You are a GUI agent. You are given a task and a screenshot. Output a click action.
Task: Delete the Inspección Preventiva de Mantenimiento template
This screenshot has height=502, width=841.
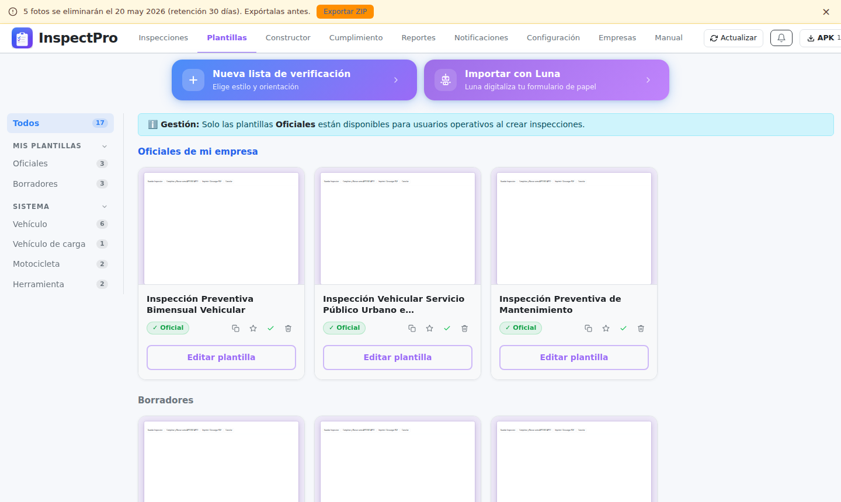(641, 329)
